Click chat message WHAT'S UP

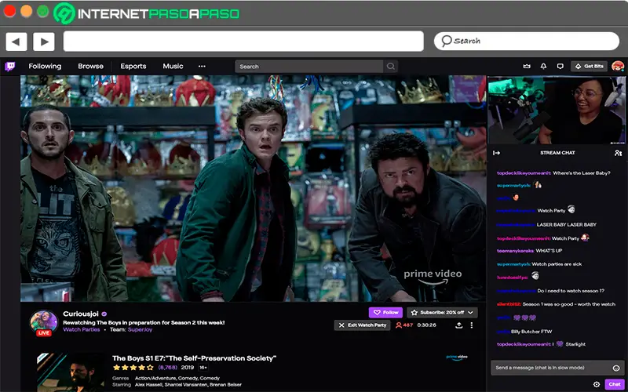(x=549, y=251)
